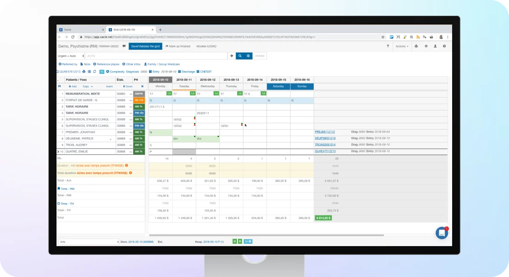The width and height of the screenshot is (509, 277).
Task: Click the light-blue square badge before Complexity
Action: tap(102, 72)
